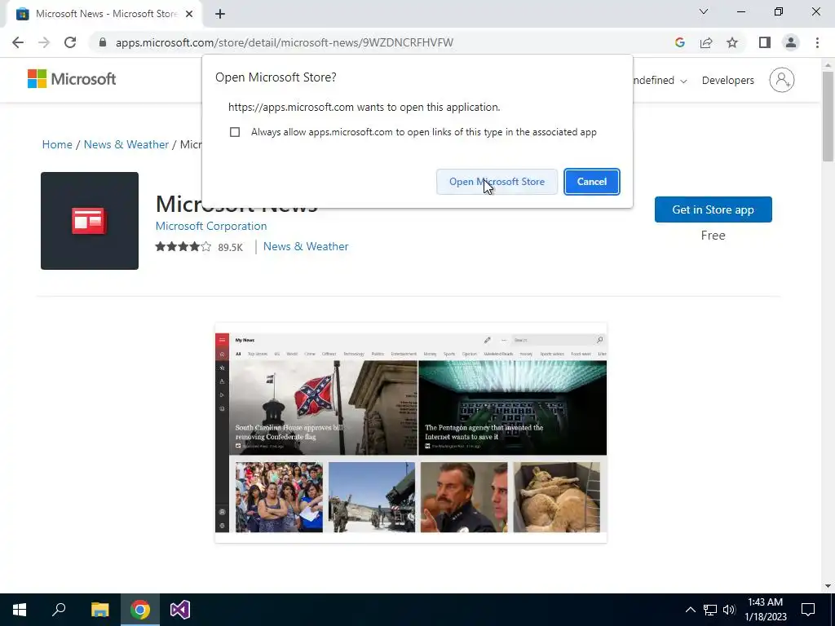Go back using browser back arrow
835x626 pixels.
[18, 42]
